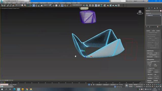
Task: Click the Edit Triangulation button
Action: coord(153,55)
